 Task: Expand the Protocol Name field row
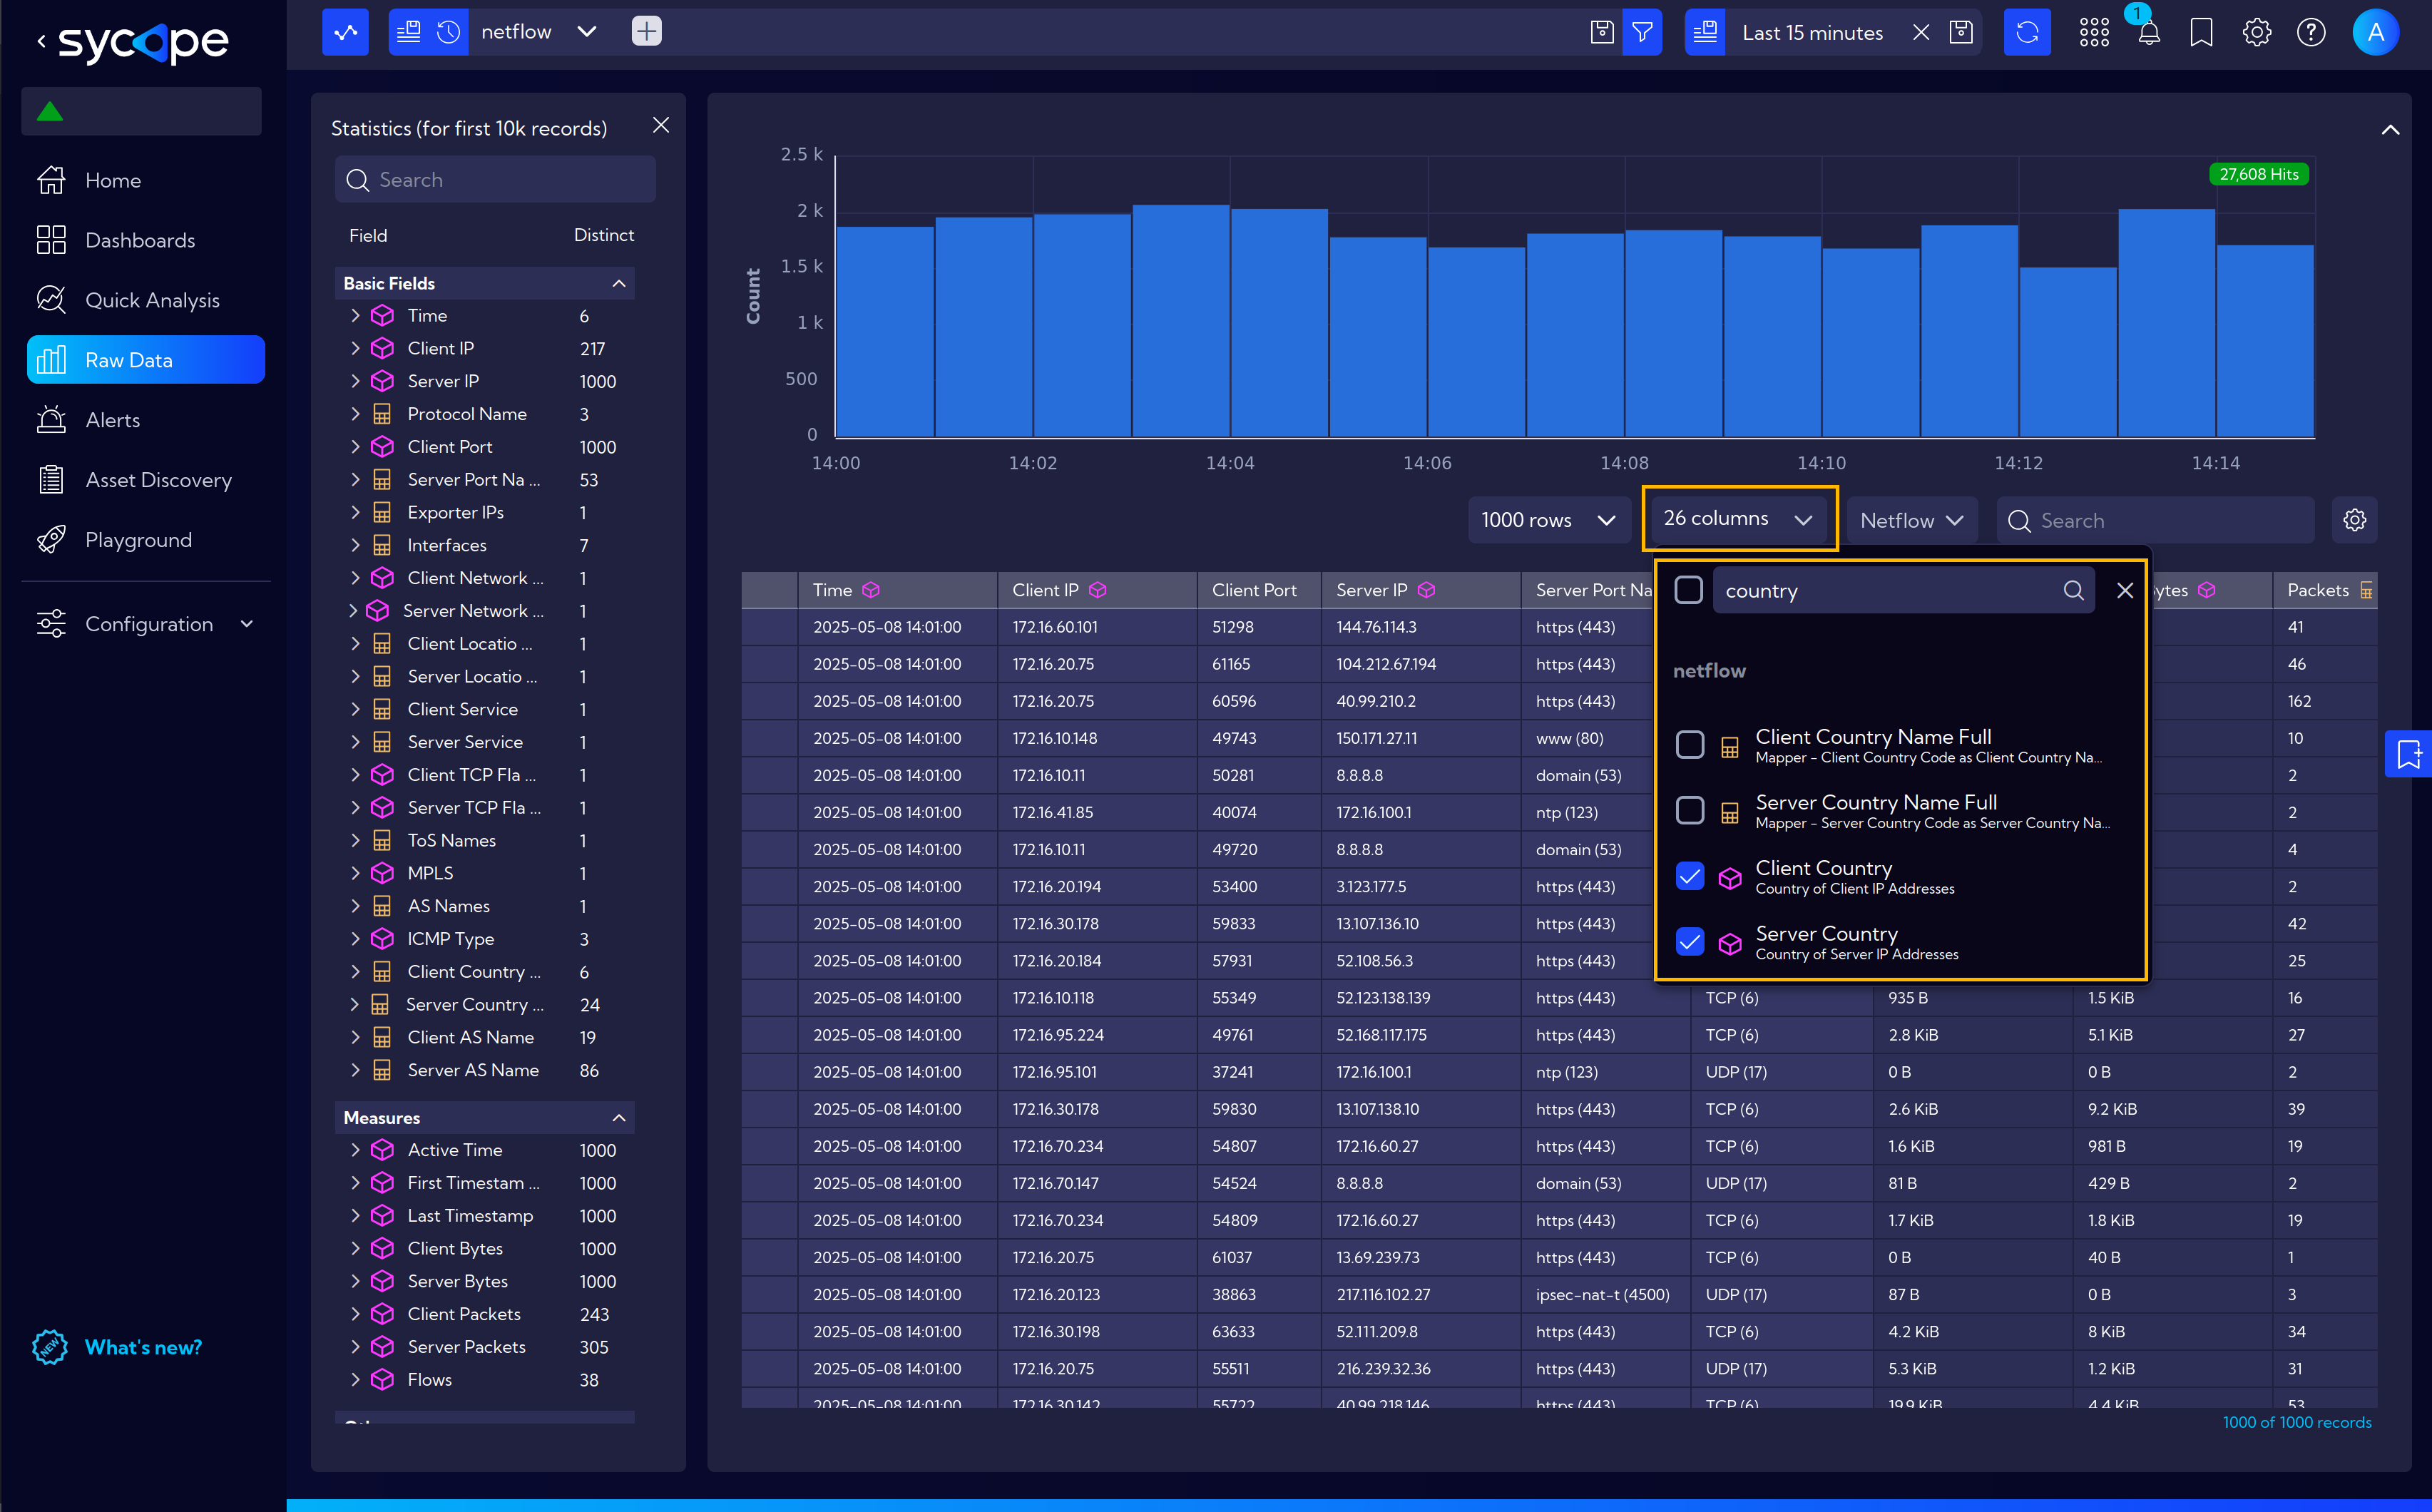click(355, 414)
